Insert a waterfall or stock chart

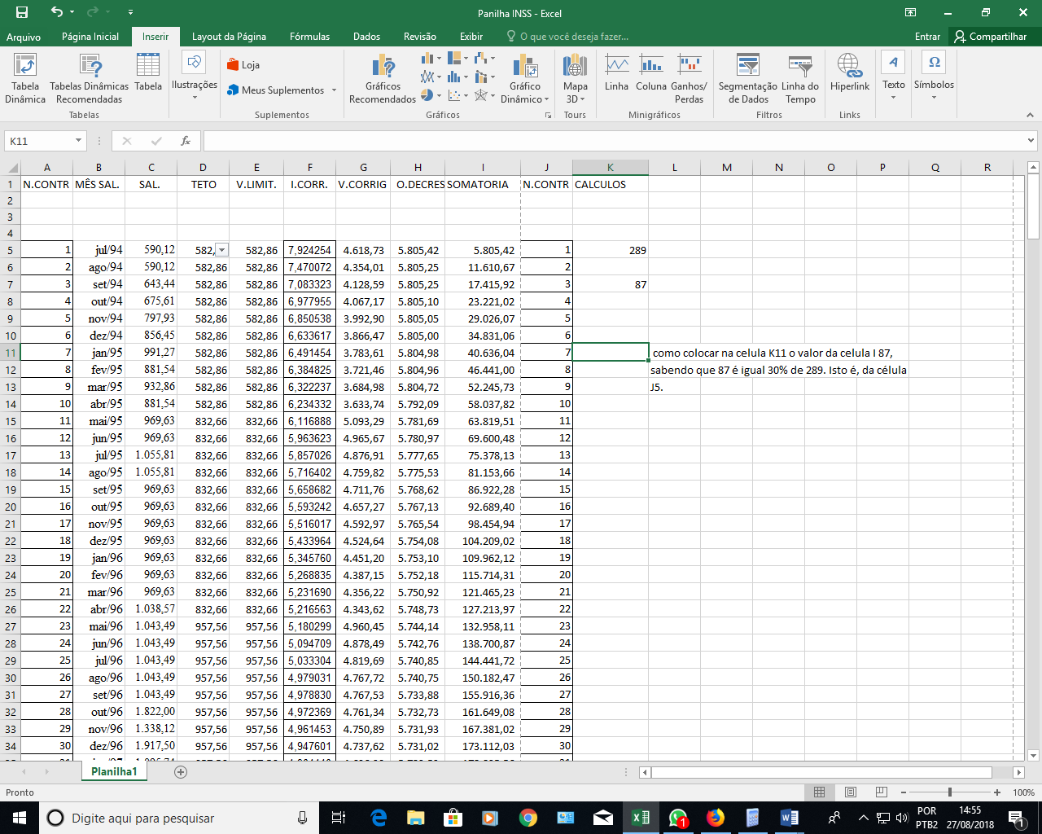pos(485,59)
